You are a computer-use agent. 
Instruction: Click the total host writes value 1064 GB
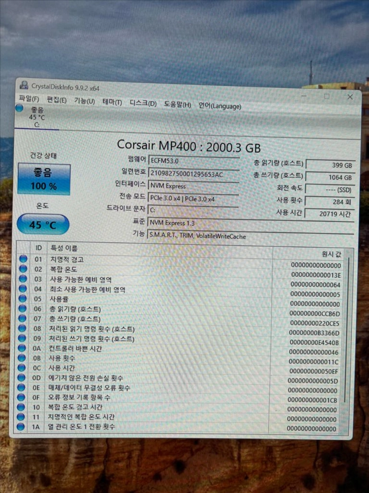(330, 177)
